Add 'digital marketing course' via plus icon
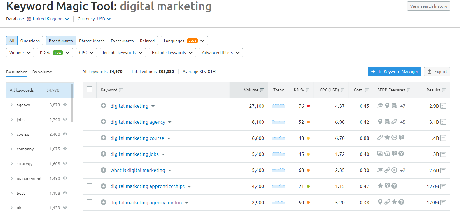460x214 pixels. point(103,138)
